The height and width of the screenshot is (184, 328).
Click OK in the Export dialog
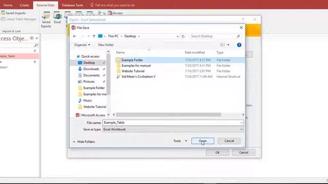click(217, 152)
